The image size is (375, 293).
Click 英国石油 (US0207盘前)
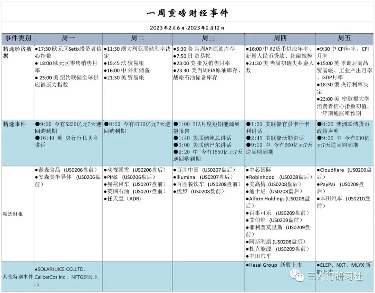pyautogui.click(x=135, y=191)
